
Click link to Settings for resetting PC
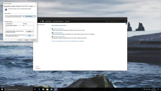click(x=68, y=41)
